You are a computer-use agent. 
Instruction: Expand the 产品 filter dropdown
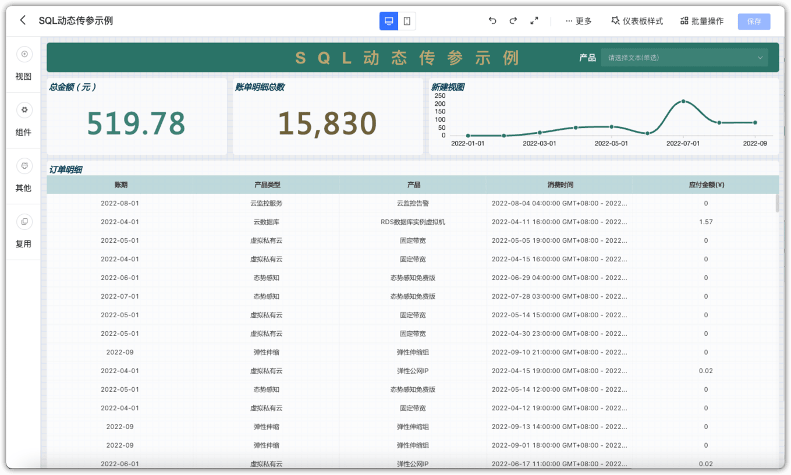(684, 58)
